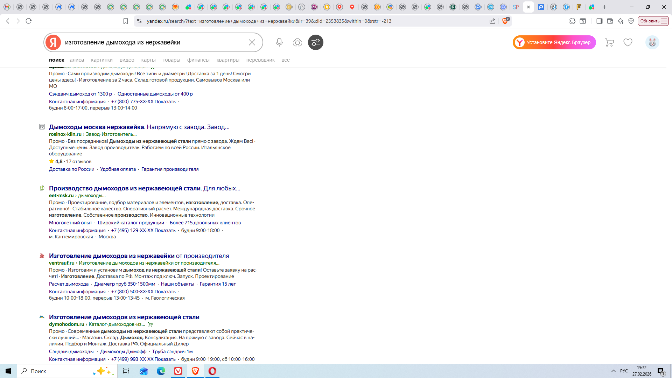Show phone number for eet-msk.ru
The width and height of the screenshot is (672, 378).
coord(165,230)
